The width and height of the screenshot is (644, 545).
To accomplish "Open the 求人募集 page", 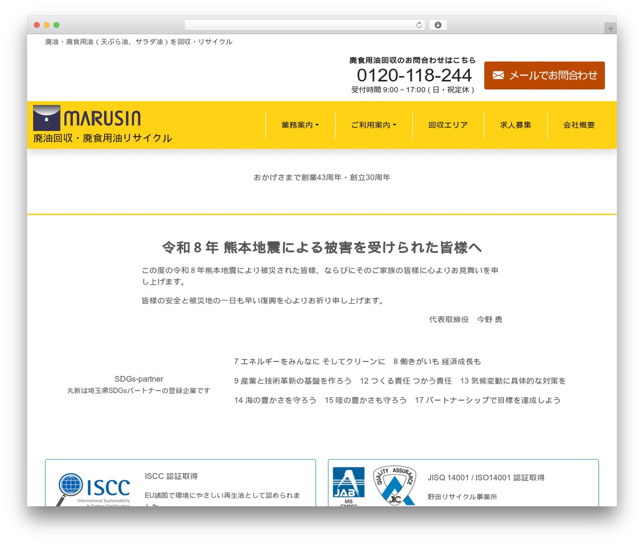I will coord(516,125).
